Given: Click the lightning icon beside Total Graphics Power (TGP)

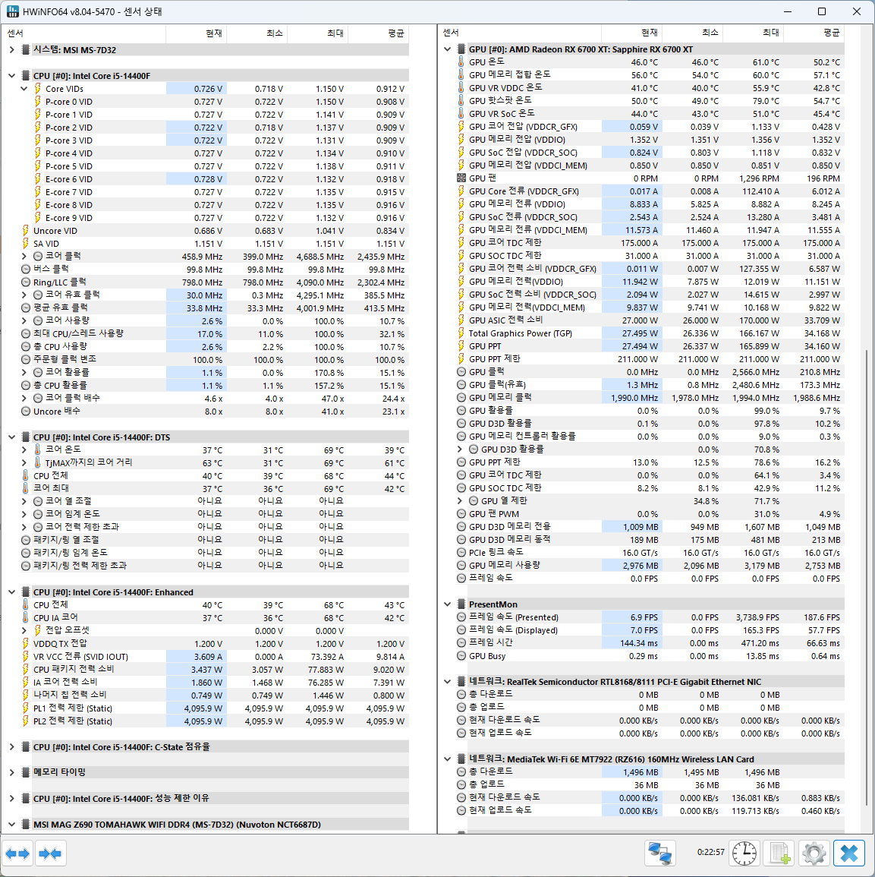Looking at the screenshot, I should pyautogui.click(x=461, y=333).
